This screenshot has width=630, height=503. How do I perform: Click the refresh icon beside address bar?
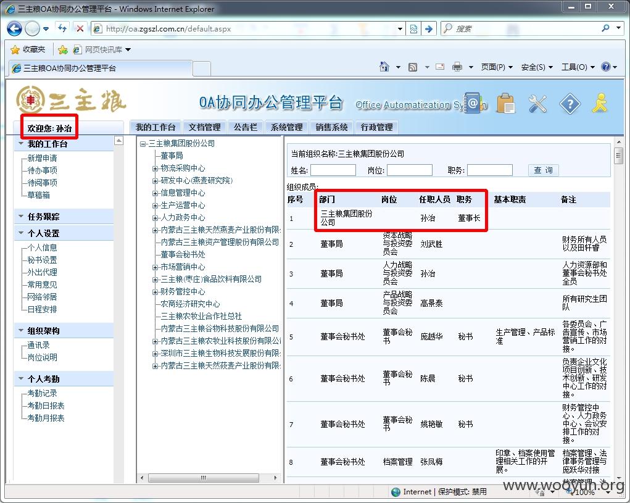click(x=62, y=28)
